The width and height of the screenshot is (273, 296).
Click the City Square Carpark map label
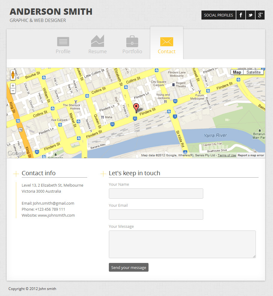158,84
